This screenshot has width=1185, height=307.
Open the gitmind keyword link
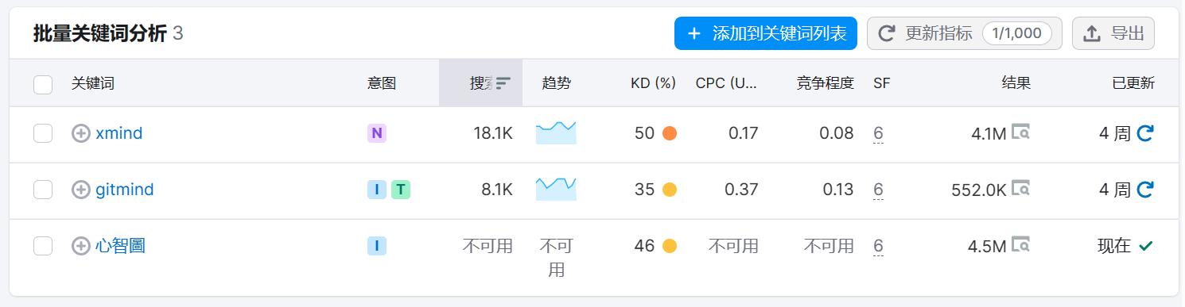tap(125, 190)
